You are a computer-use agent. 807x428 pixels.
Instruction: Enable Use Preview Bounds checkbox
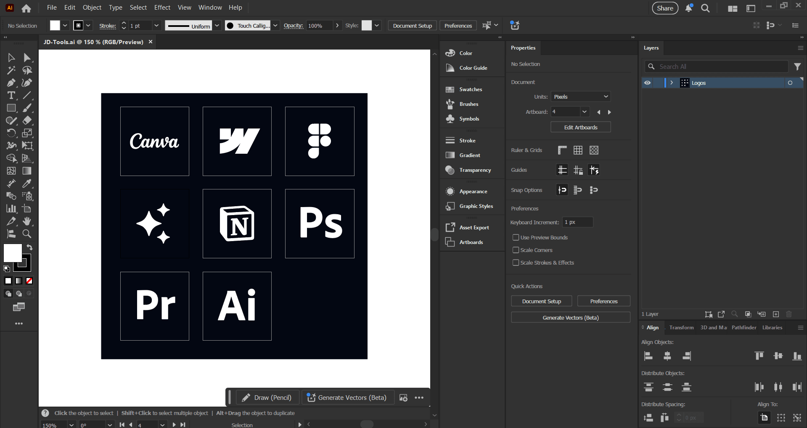[516, 237]
